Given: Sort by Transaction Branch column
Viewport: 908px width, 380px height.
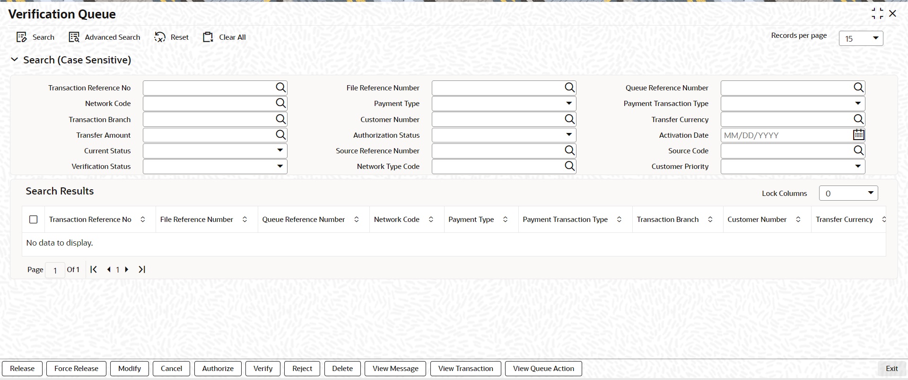Looking at the screenshot, I should (x=710, y=220).
